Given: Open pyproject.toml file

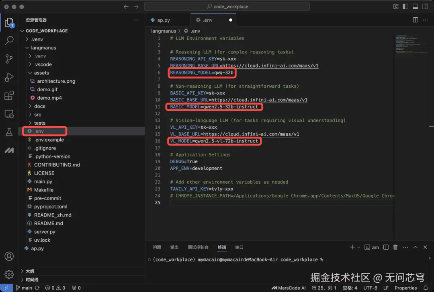Looking at the screenshot, I should tap(51, 206).
